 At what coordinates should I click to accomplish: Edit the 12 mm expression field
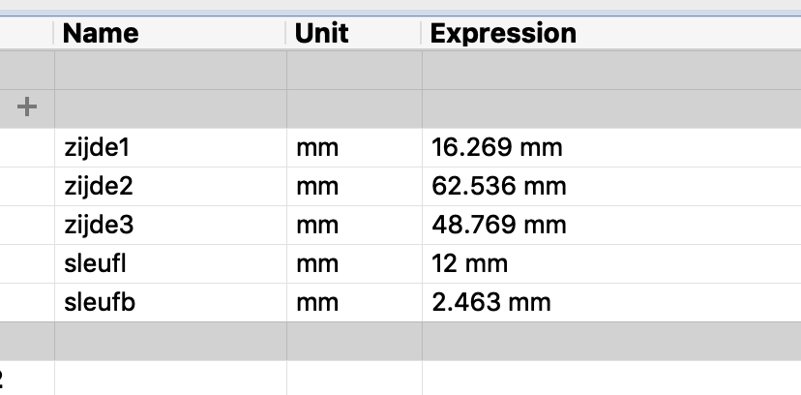[469, 264]
